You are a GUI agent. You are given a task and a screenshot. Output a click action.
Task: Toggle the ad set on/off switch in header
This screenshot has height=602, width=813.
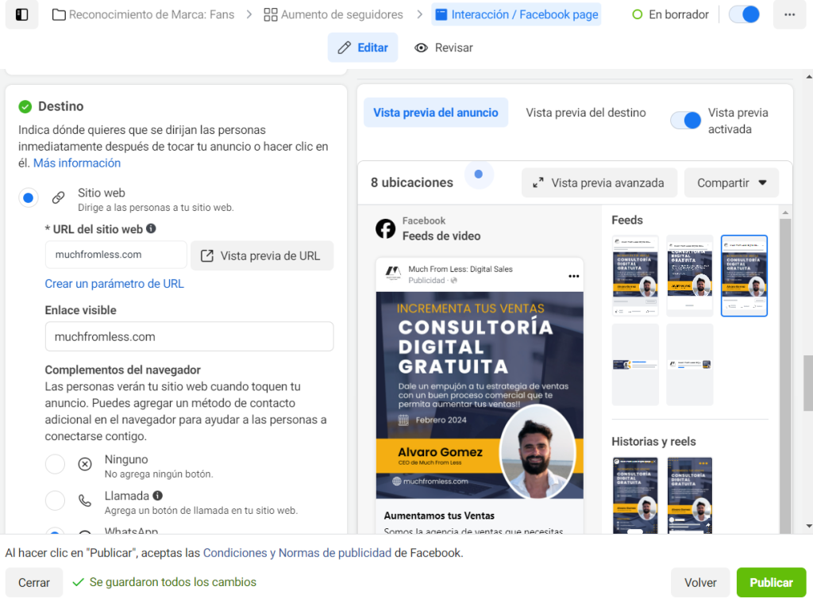point(743,14)
